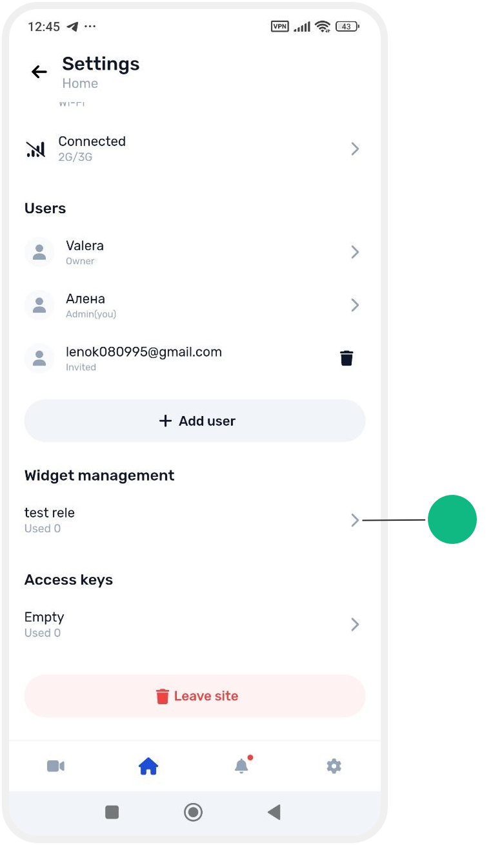Select the test rele widget row
This screenshot has width=493, height=845.
[x=195, y=520]
